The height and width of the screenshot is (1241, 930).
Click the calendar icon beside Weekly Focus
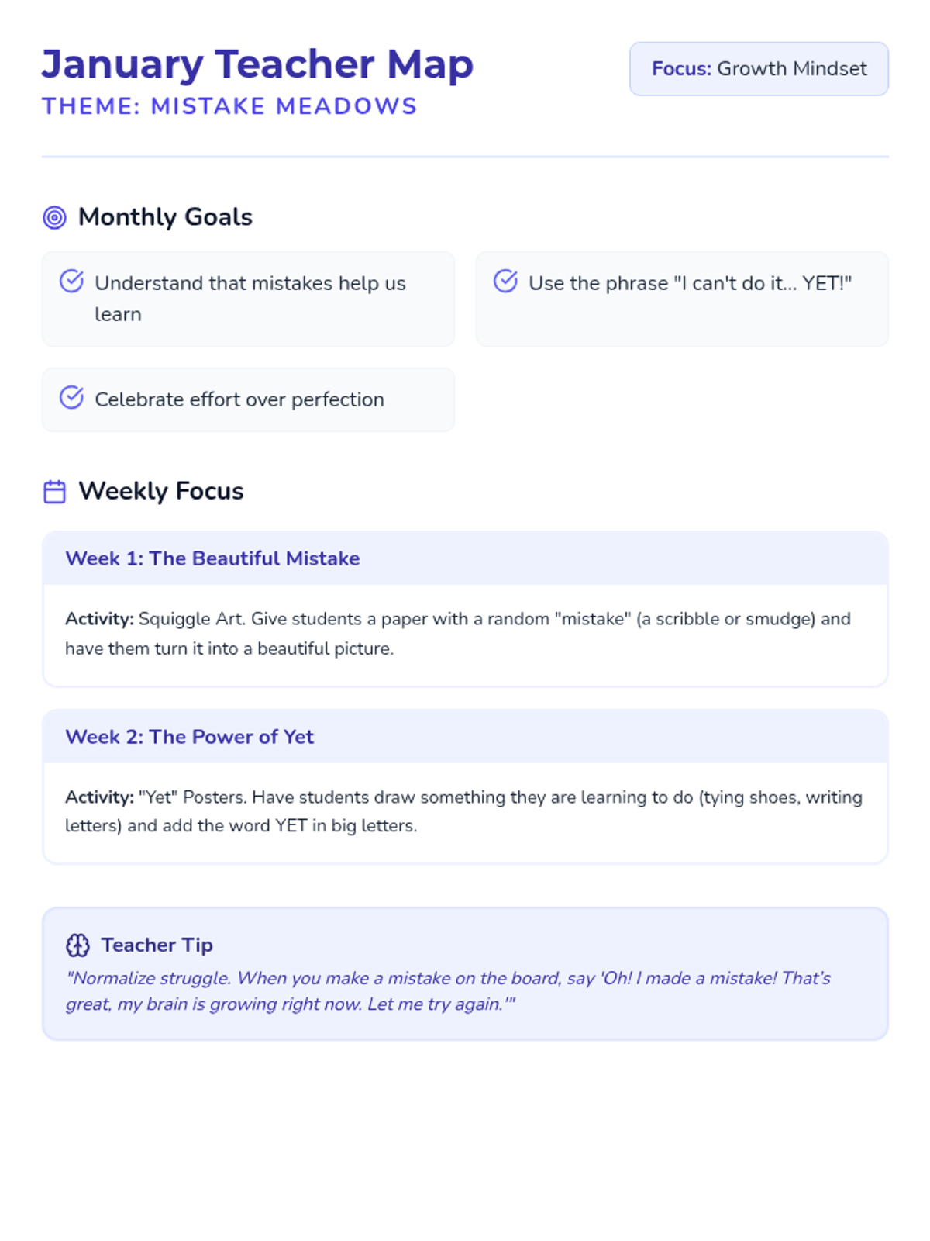54,492
